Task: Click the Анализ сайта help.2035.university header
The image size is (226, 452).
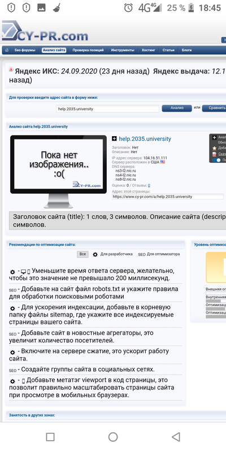Action: (x=38, y=126)
